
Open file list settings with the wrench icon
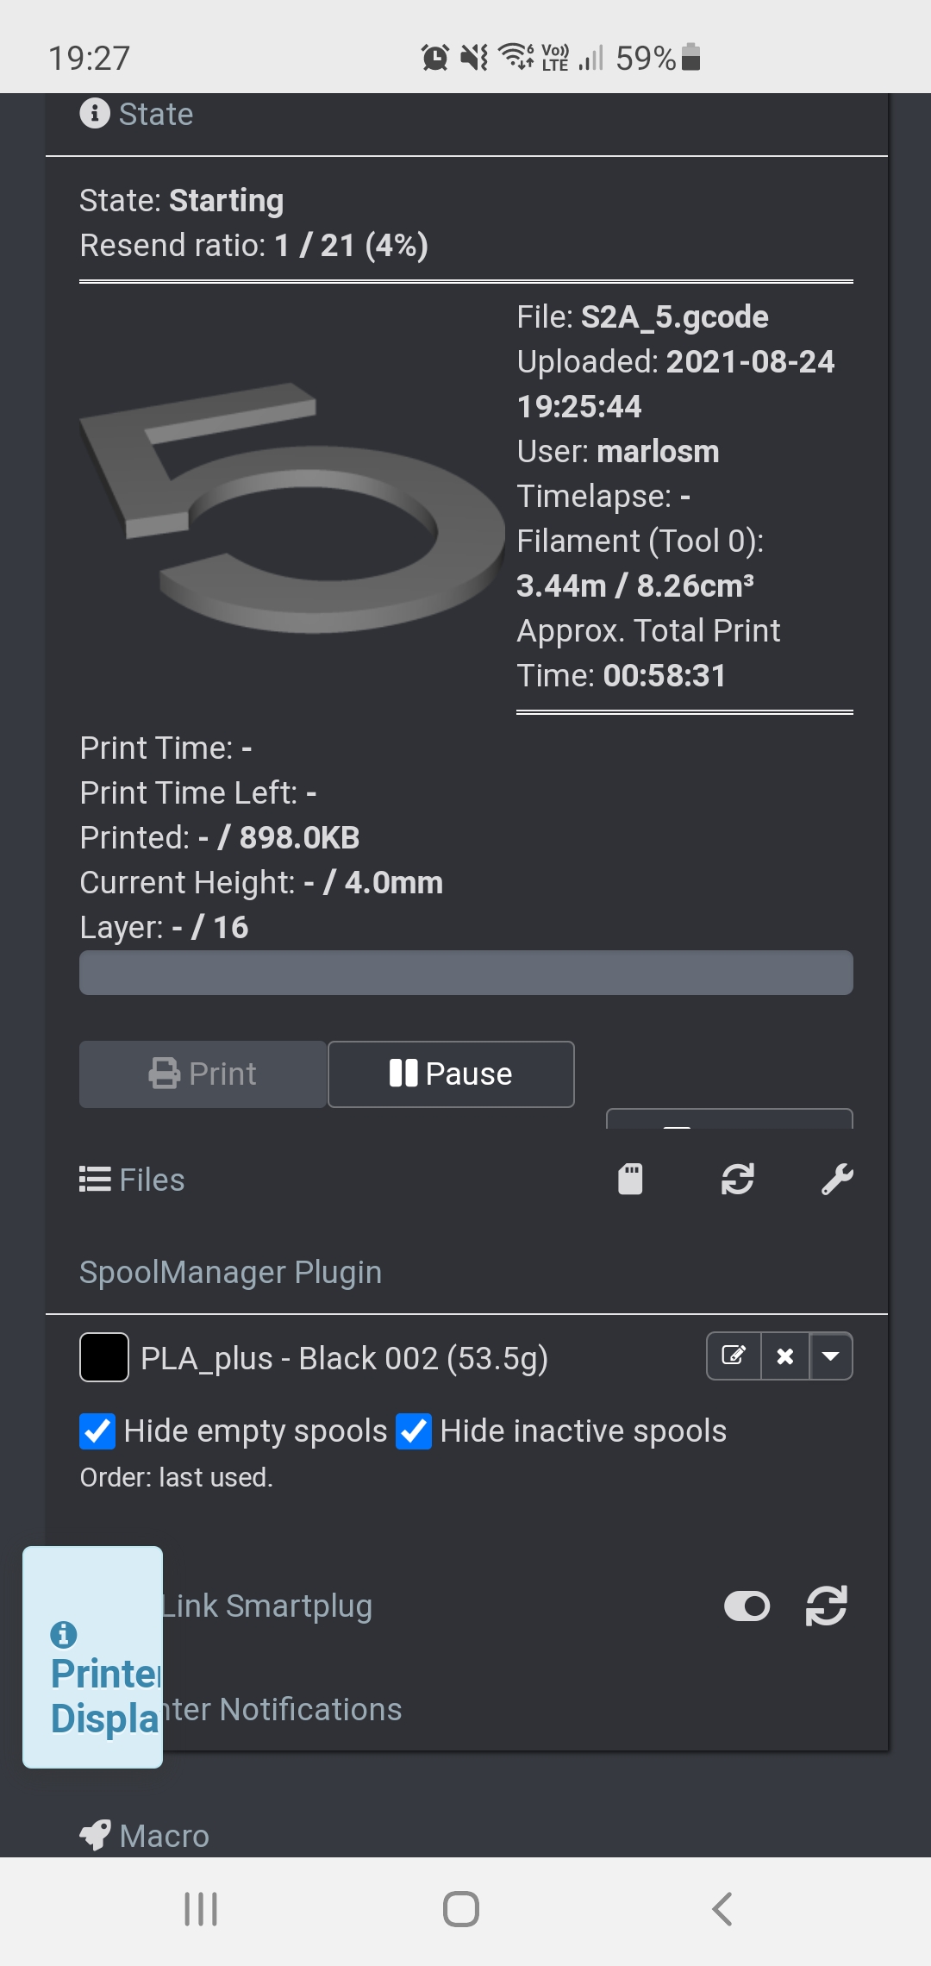pos(837,1179)
